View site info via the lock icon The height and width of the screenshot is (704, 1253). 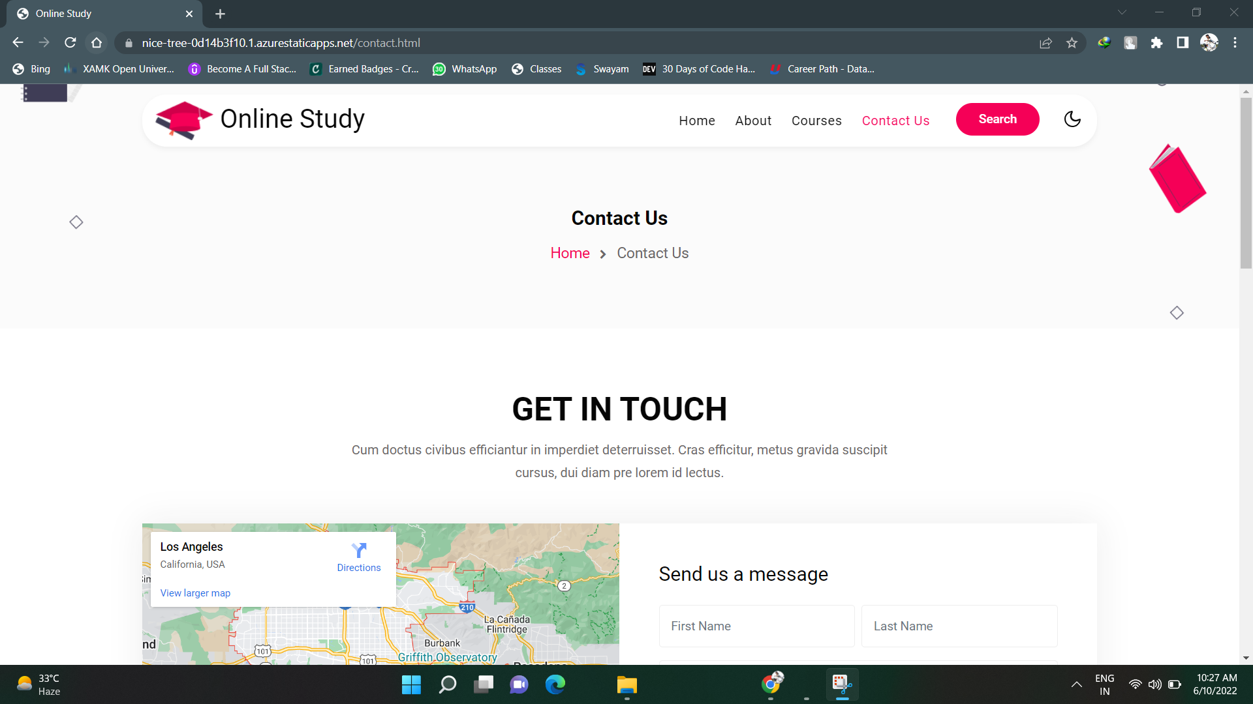click(x=129, y=43)
